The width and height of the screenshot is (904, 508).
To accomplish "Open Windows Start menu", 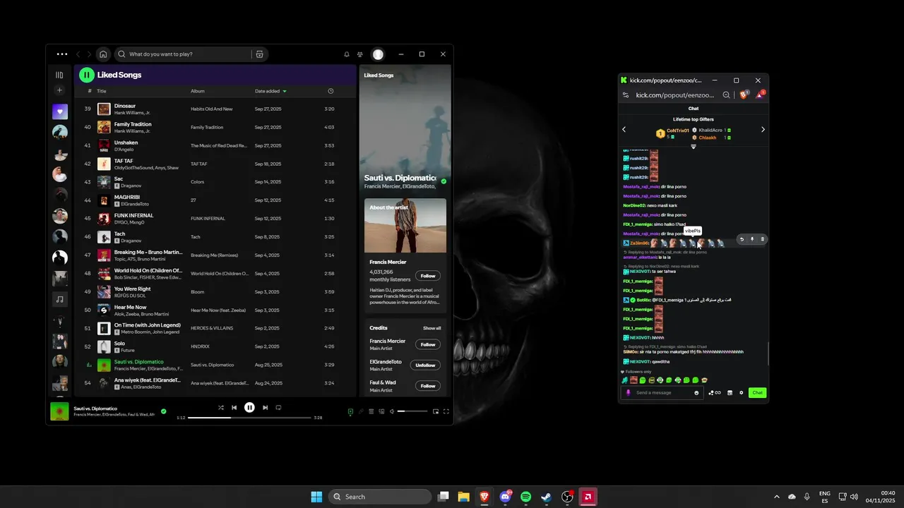I will [x=316, y=497].
